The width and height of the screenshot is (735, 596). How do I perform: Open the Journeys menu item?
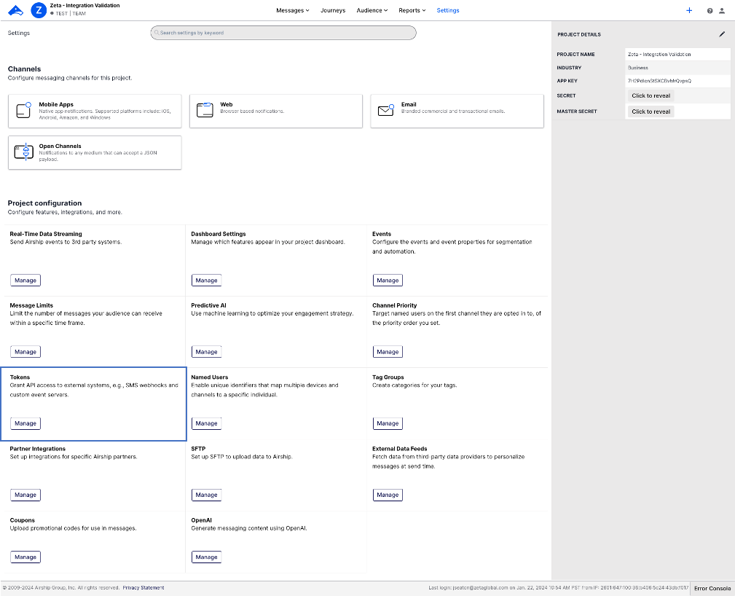pyautogui.click(x=333, y=10)
